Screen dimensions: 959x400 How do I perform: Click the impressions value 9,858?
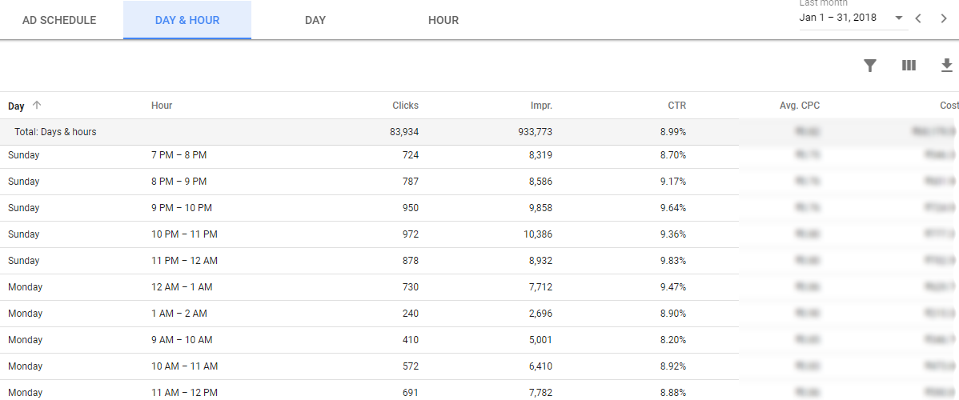click(540, 207)
